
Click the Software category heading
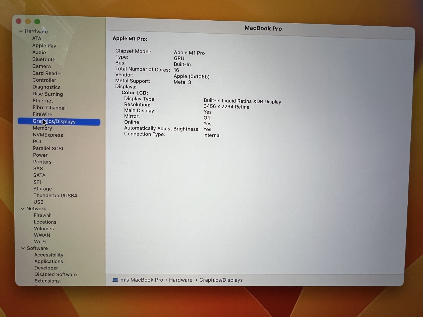point(37,248)
